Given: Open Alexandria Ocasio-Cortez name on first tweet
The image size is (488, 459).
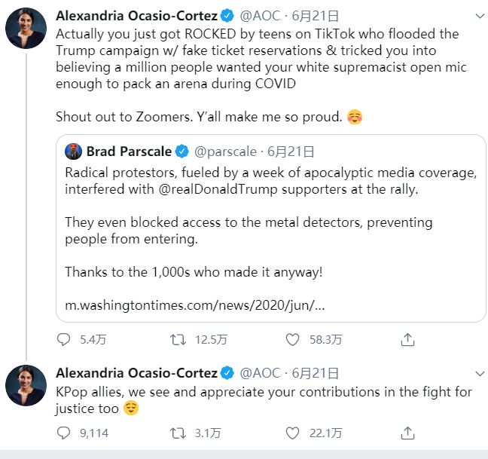Looking at the screenshot, I should (136, 15).
